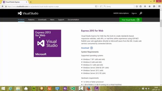Switch to Firefox taskbar icon

tap(89, 88)
